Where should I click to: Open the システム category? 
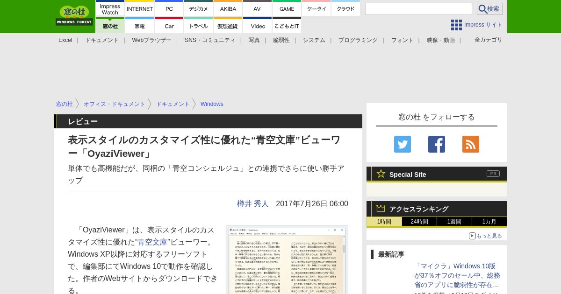[x=314, y=40]
